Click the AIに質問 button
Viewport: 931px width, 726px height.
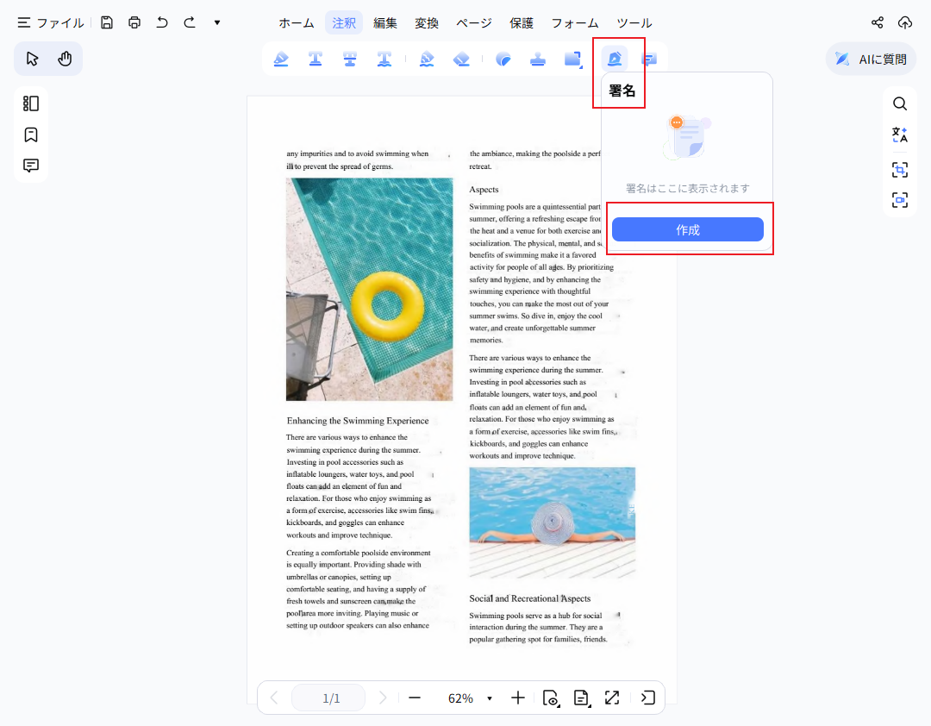click(872, 59)
